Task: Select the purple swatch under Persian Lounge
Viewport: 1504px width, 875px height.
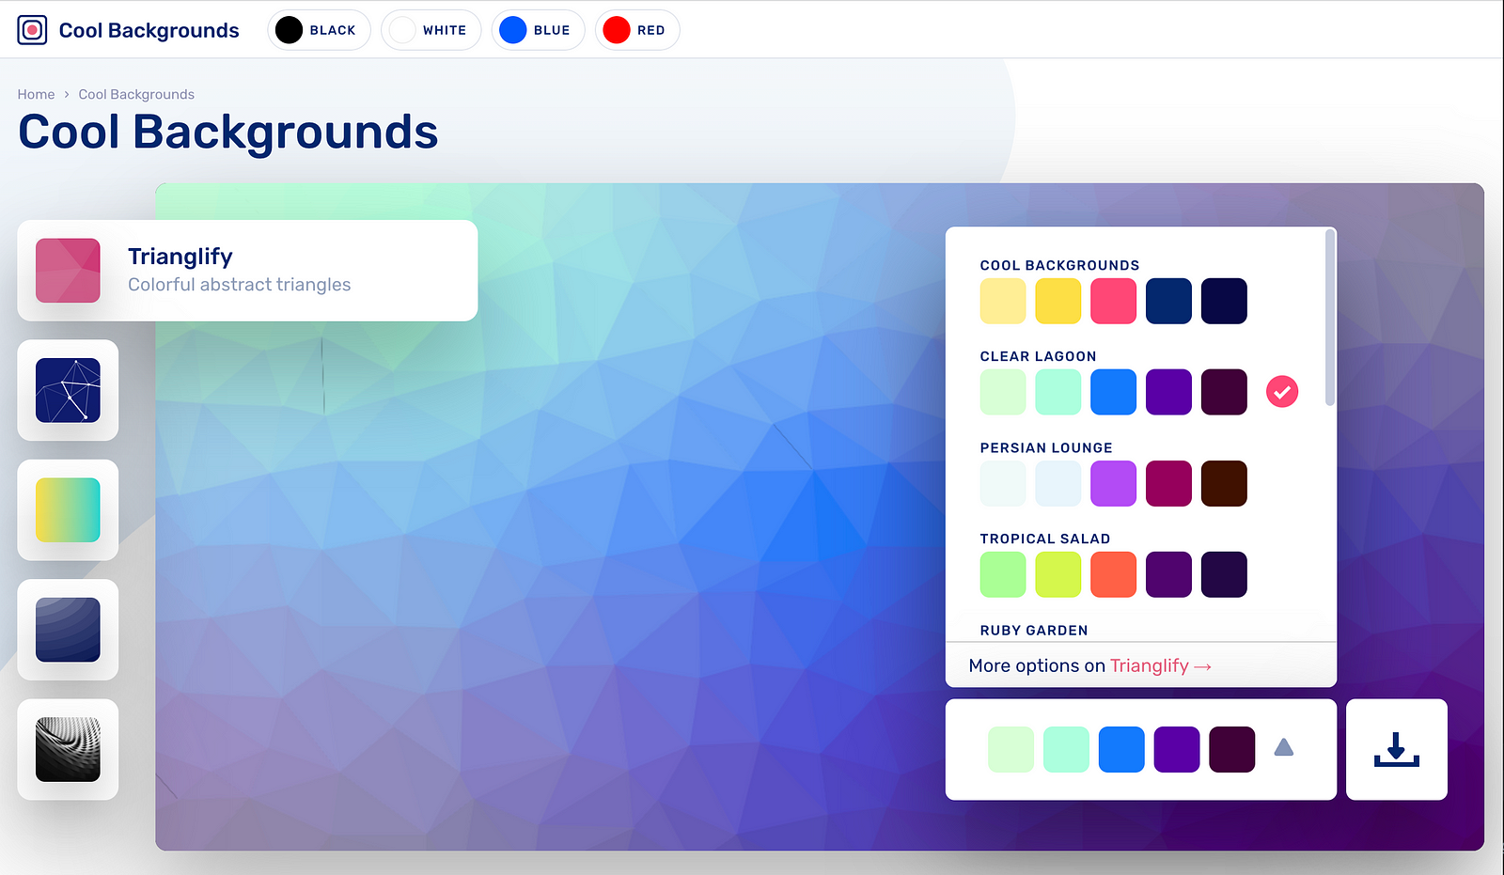Action: [x=1113, y=483]
